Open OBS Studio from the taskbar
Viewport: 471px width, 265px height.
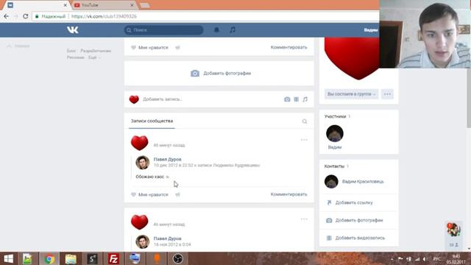177,258
